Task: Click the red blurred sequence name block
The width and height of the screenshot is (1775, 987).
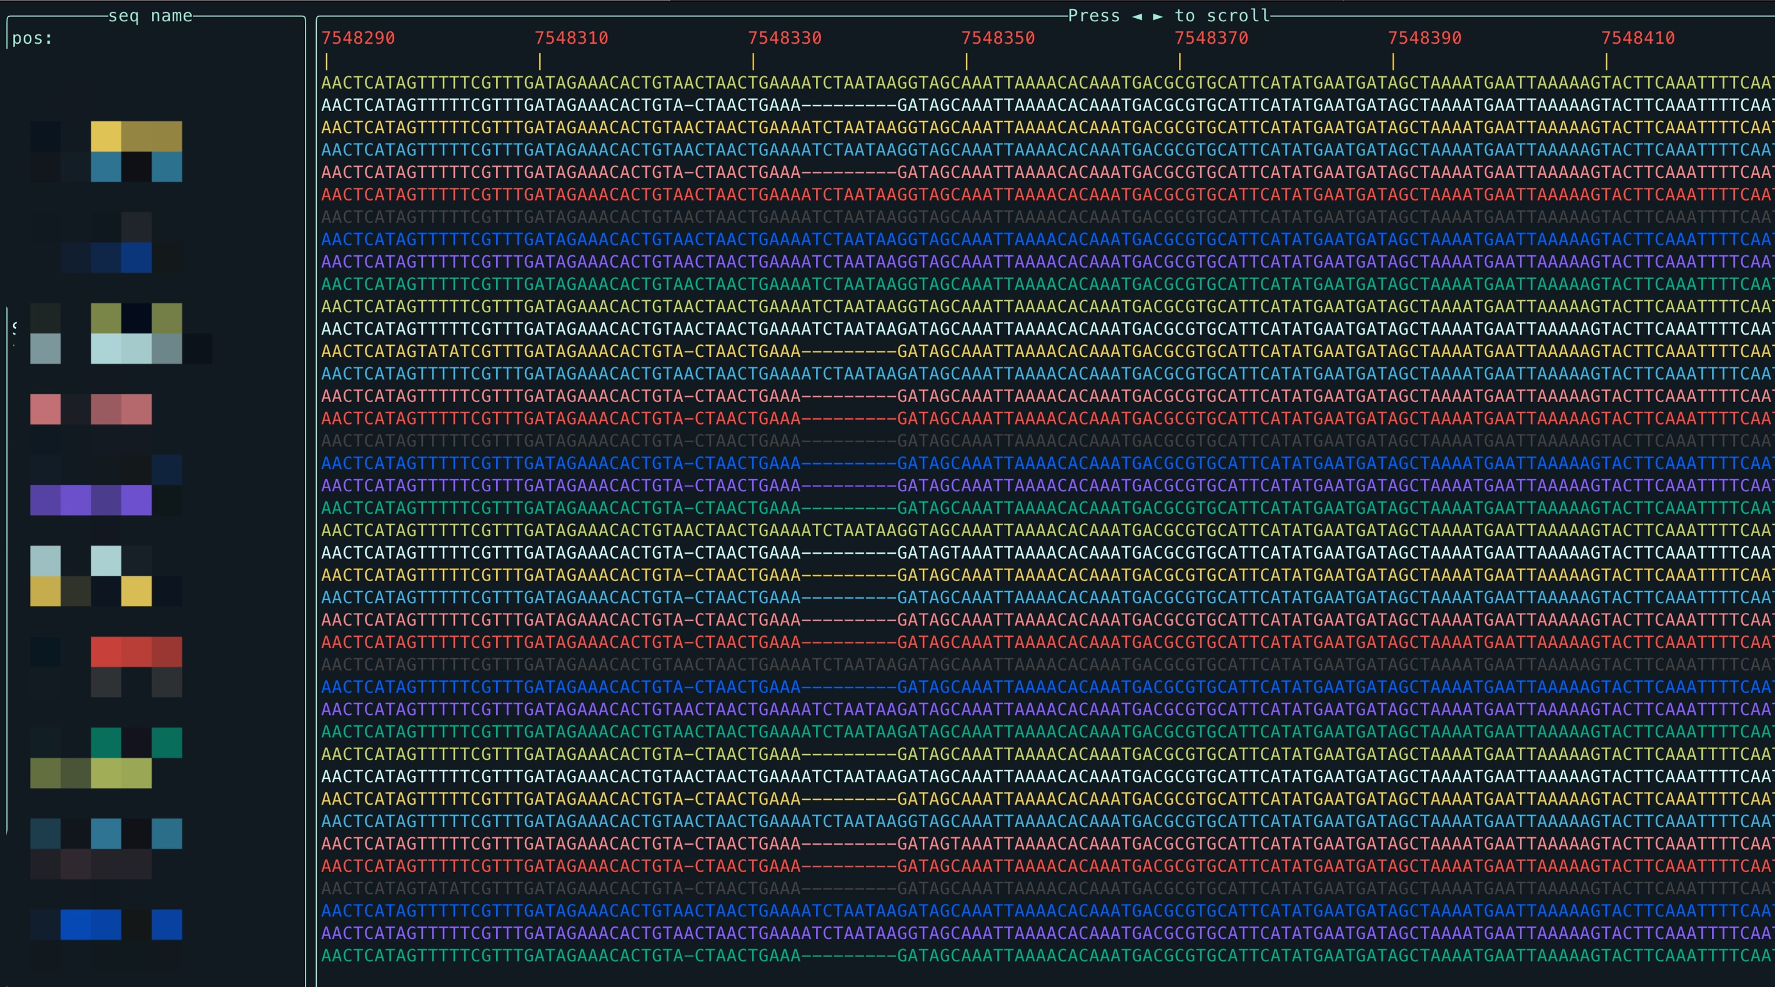Action: point(136,652)
